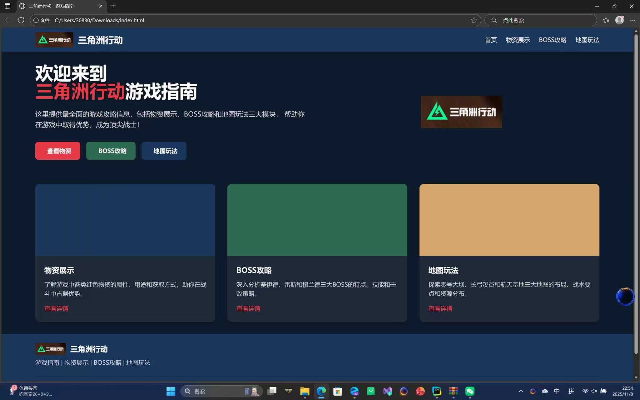Click the browser back navigation arrow
640x400 pixels.
point(7,20)
